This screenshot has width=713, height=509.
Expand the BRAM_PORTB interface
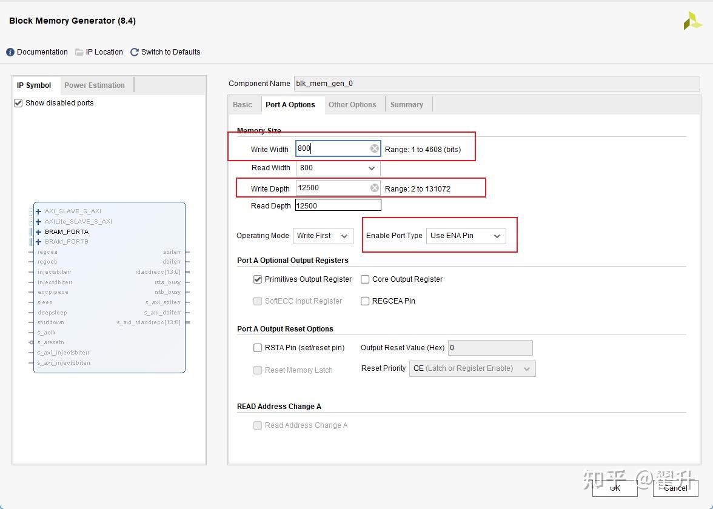tap(39, 242)
